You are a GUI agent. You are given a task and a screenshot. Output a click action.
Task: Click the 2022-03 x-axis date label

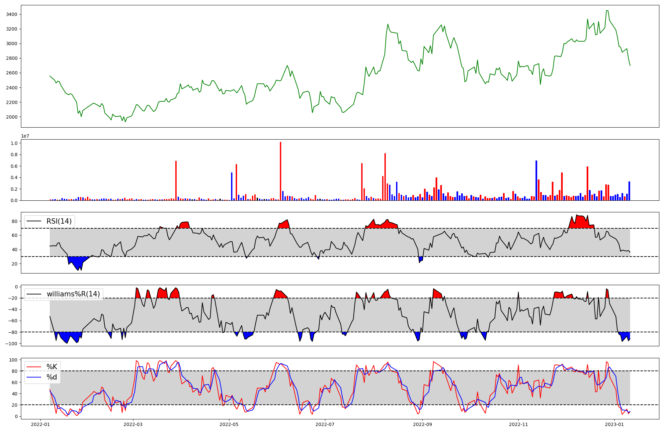pyautogui.click(x=133, y=424)
